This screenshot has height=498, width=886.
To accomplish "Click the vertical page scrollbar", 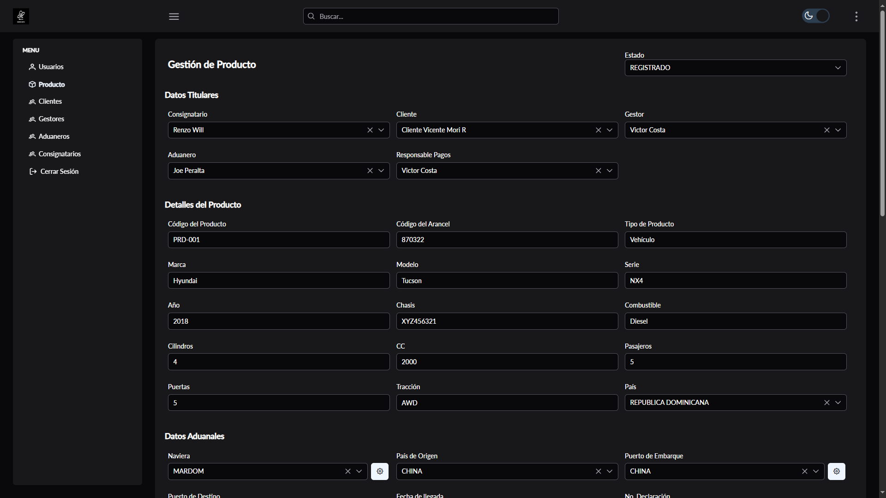I will (882, 113).
